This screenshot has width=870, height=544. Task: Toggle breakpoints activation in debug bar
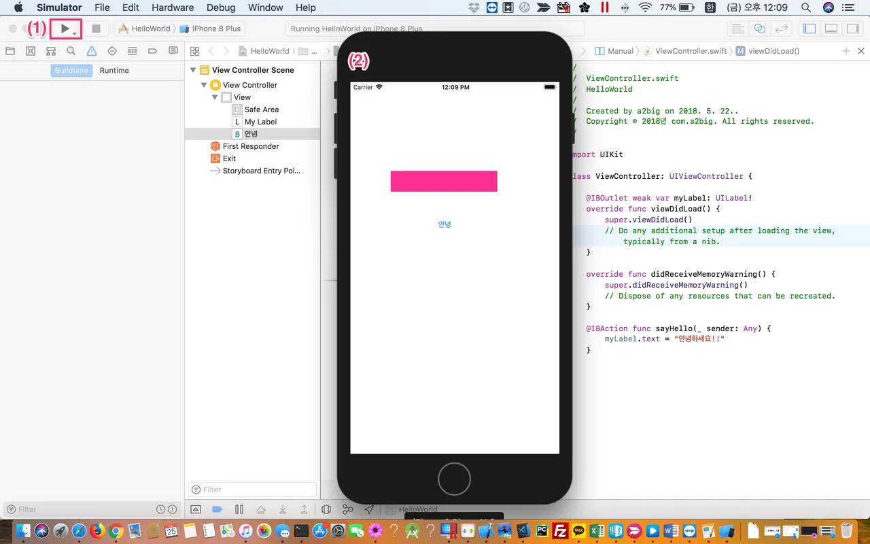tap(217, 509)
